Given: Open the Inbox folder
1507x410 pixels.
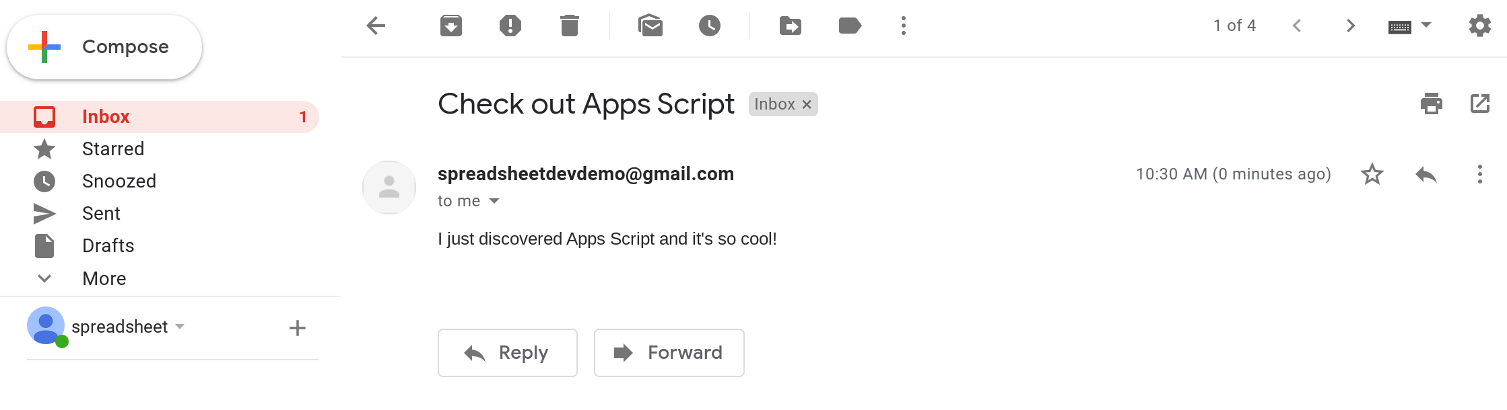Looking at the screenshot, I should 160,117.
